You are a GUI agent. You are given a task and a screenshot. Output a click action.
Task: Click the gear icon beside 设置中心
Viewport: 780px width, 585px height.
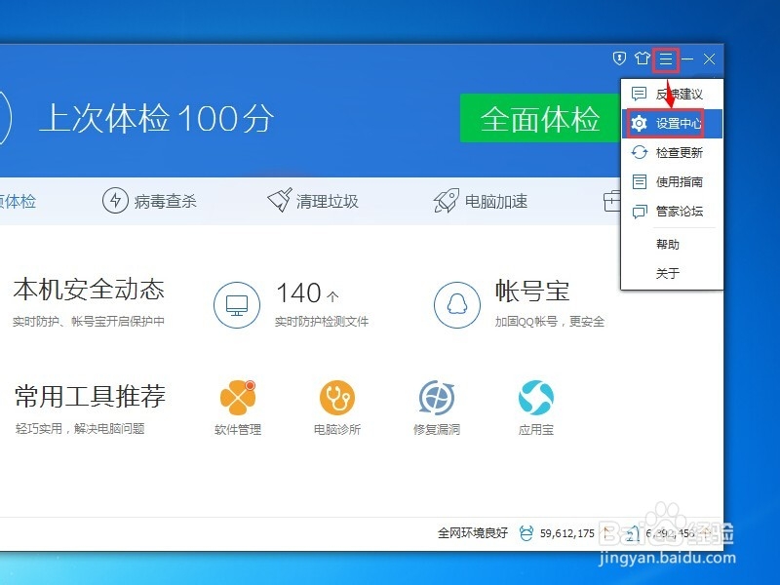[639, 124]
